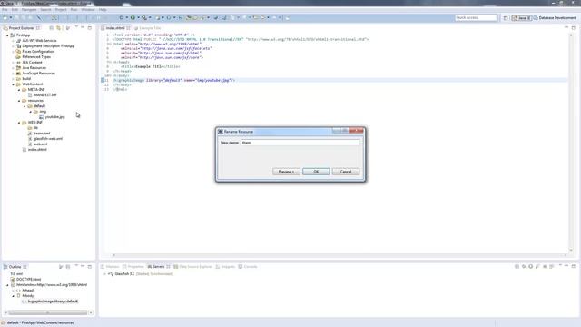Click the Outline horizontal scrollbar
581x327 pixels.
point(47,312)
